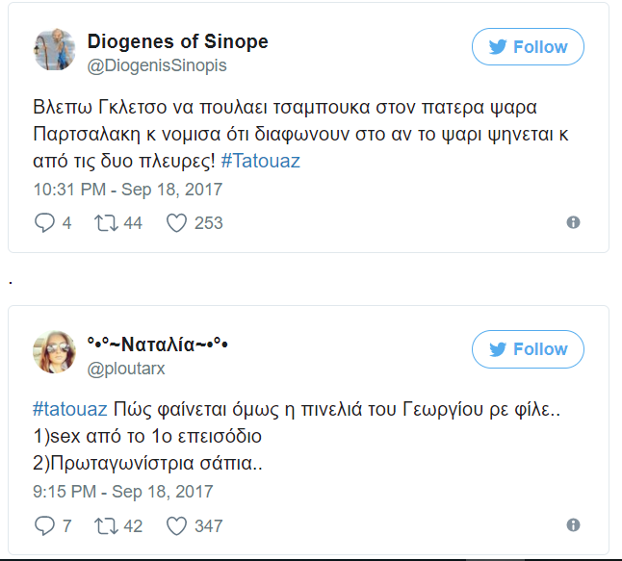The width and height of the screenshot is (622, 561).
Task: Follow Diogenes of Sinope
Action: click(x=528, y=47)
